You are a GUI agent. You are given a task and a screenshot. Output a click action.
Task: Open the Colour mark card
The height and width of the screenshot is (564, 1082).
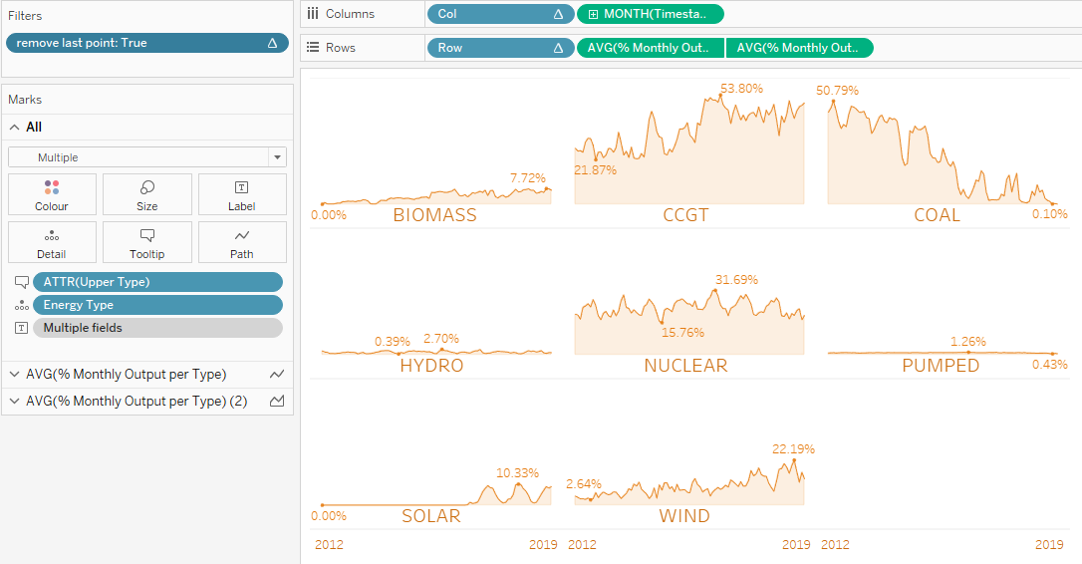(52, 194)
